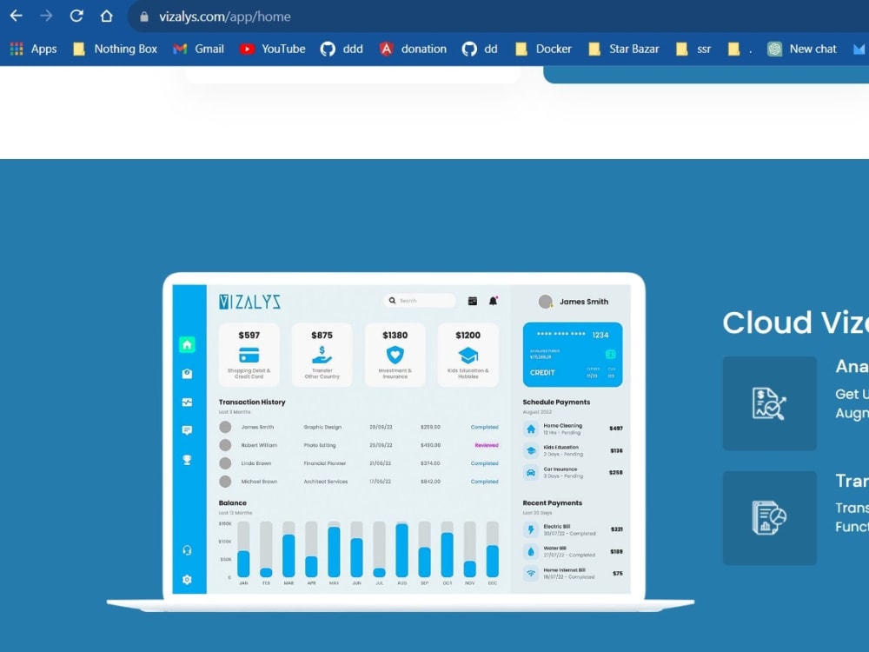Expand the dot-named bookmark folder

click(740, 49)
